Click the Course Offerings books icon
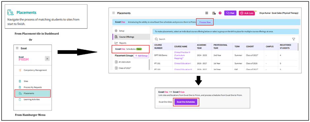This screenshot has width=310, height=122. point(116,37)
